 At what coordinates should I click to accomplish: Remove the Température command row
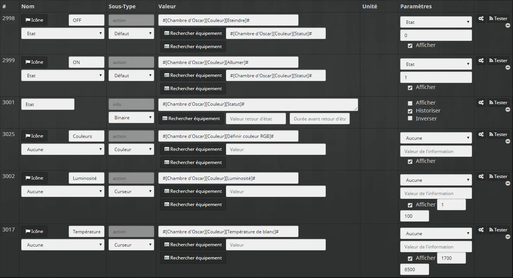tap(508, 237)
